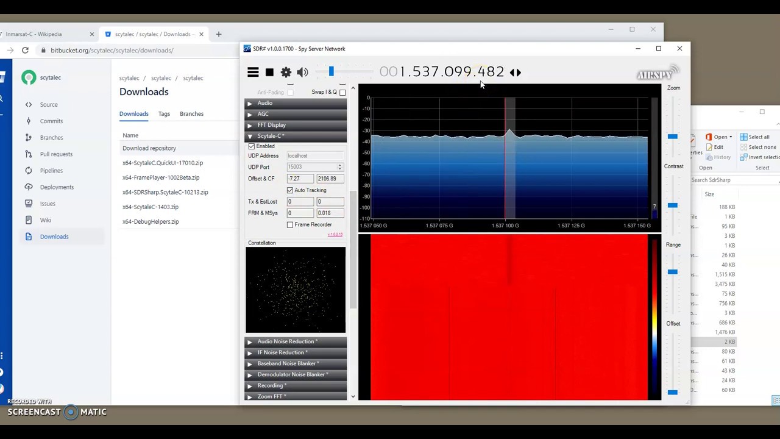Screen dimensions: 780x439
Task: Collapse the Scytale-C plugin section
Action: (269, 136)
